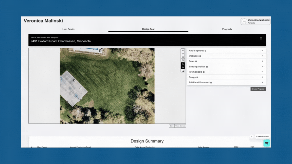The height and width of the screenshot is (164, 292).
Task: Switch to the Lead Details tab
Action: pos(68,29)
